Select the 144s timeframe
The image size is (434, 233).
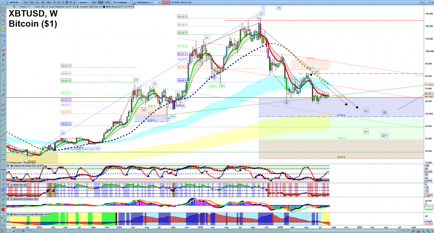(31, 2)
